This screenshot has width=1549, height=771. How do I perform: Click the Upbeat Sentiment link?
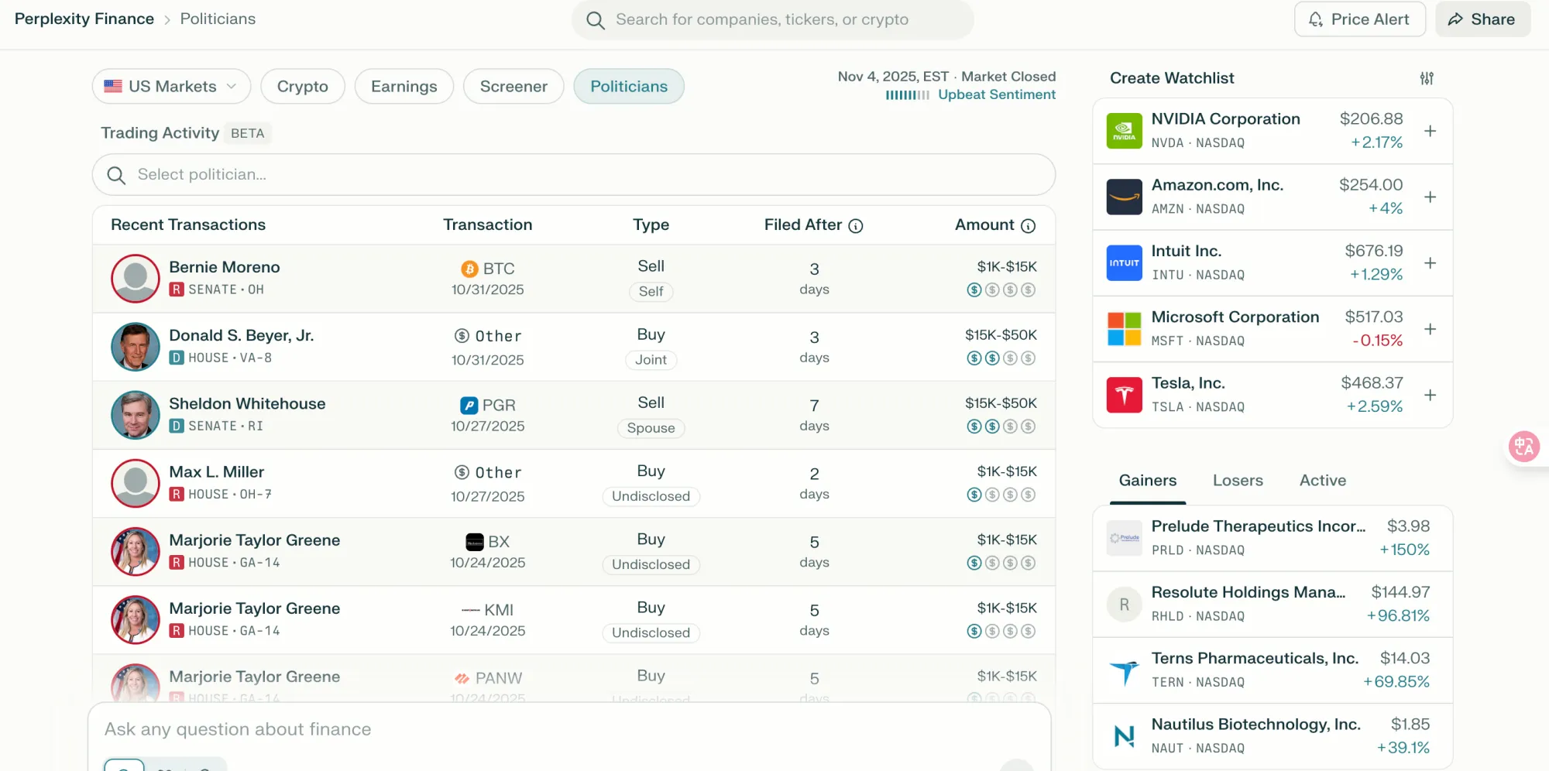coord(997,94)
